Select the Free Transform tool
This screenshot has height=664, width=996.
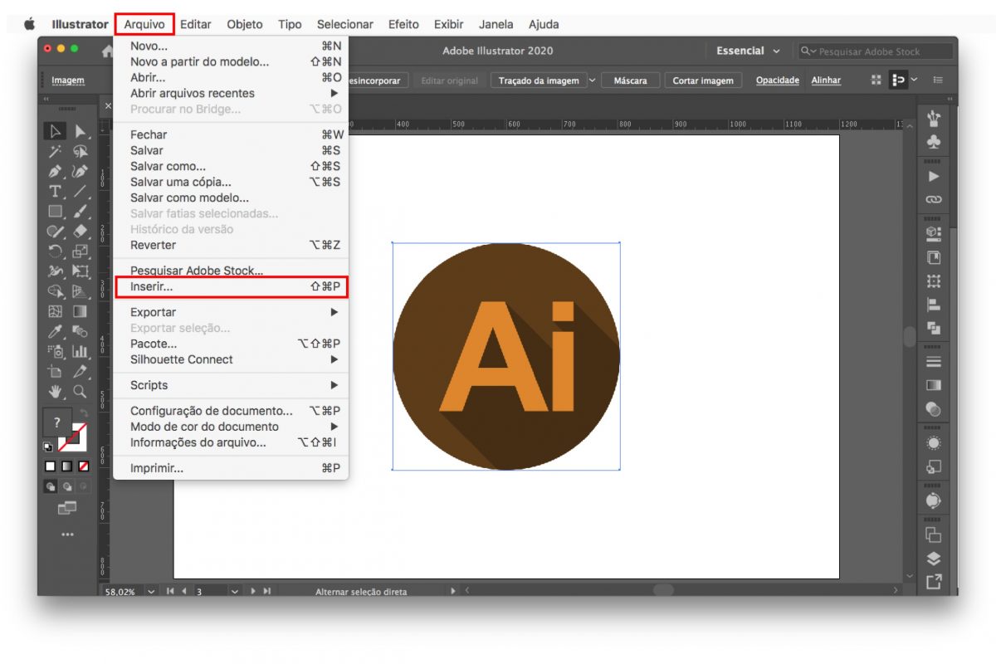(80, 271)
